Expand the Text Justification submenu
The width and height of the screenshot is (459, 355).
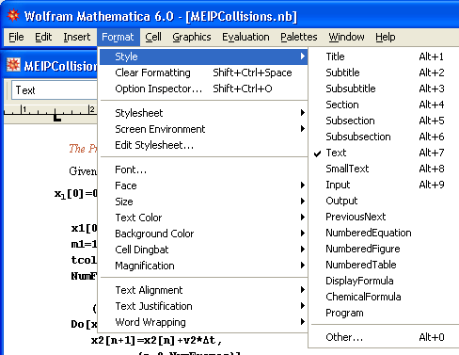tap(203, 306)
